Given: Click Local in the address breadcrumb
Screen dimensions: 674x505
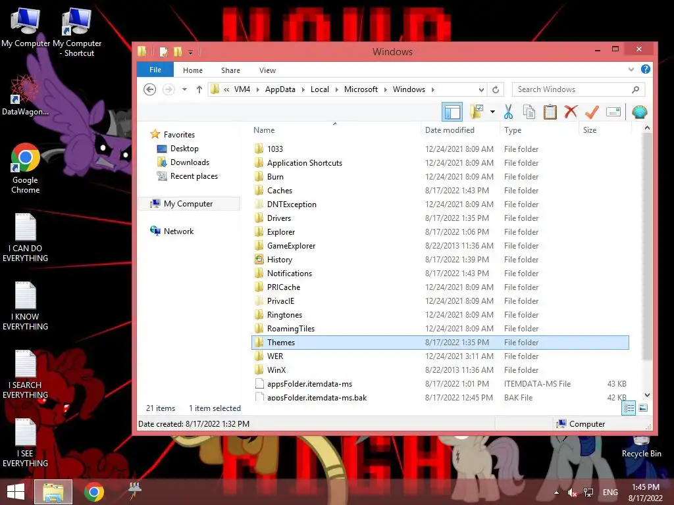Looking at the screenshot, I should pos(319,89).
